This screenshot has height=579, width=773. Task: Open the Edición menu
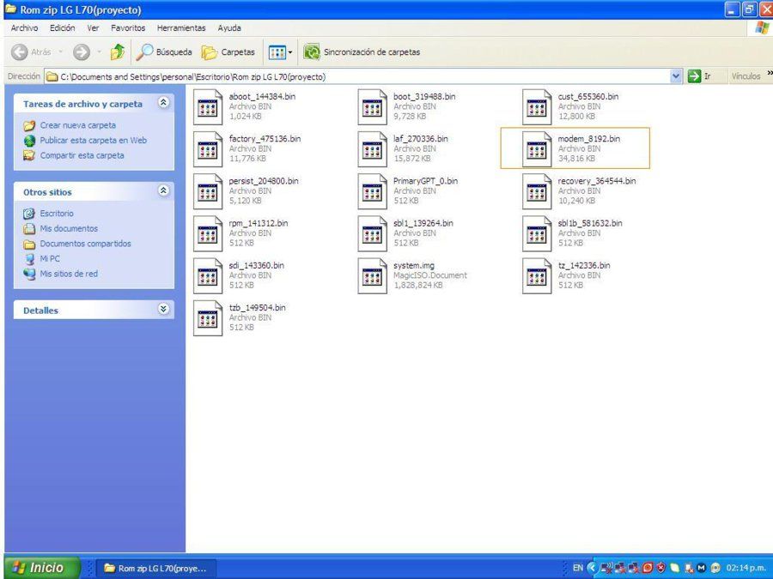coord(62,28)
